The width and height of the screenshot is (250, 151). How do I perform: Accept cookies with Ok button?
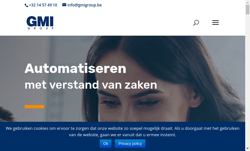click(x=105, y=144)
